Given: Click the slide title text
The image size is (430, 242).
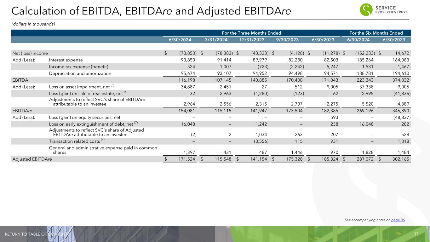Looking at the screenshot, I should click(x=151, y=11).
